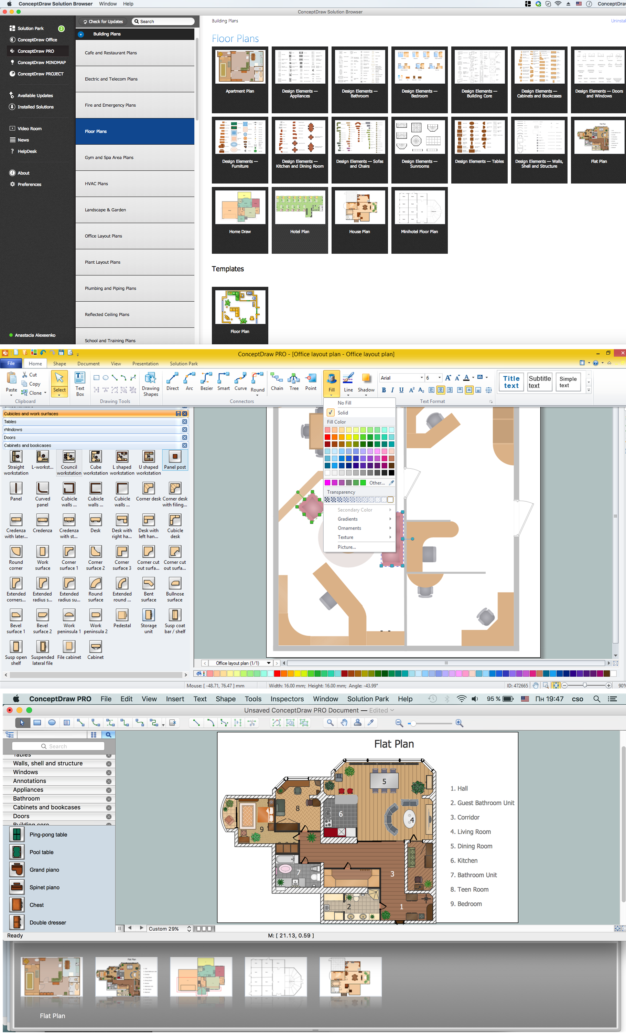Click Check for Updates button
Viewport: 626px width, 1035px height.
pyautogui.click(x=103, y=21)
